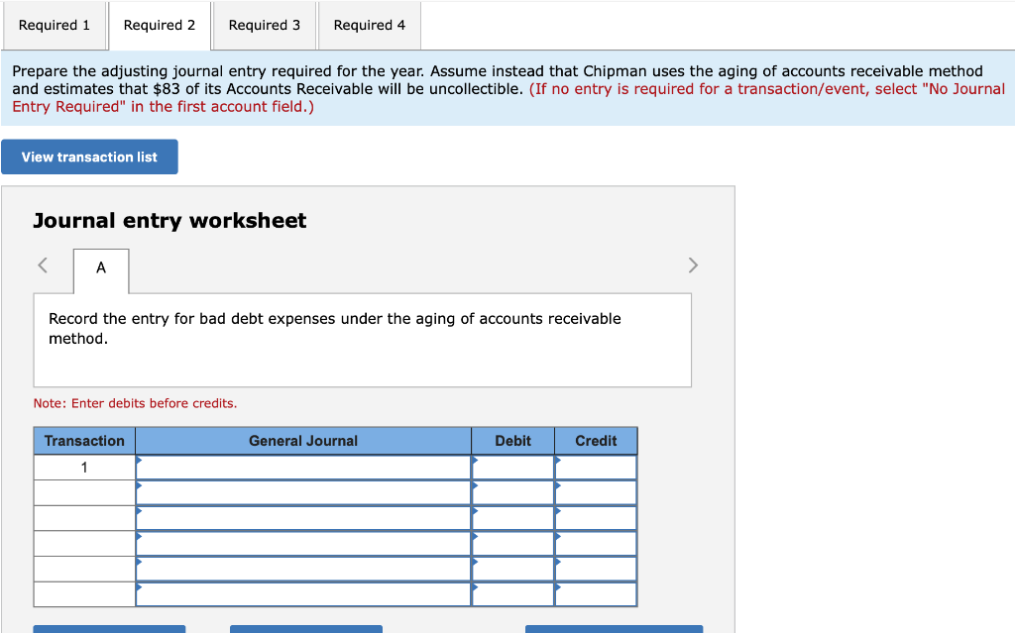Open the Required 4 tab
Screen dimensions: 1015x633
click(x=369, y=25)
